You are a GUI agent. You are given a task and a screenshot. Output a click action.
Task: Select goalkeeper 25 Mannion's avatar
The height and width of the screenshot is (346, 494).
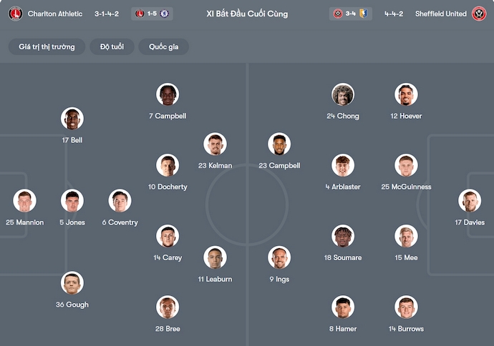point(24,201)
